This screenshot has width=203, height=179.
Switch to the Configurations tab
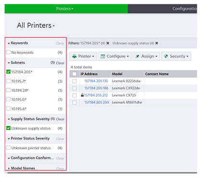(184, 9)
